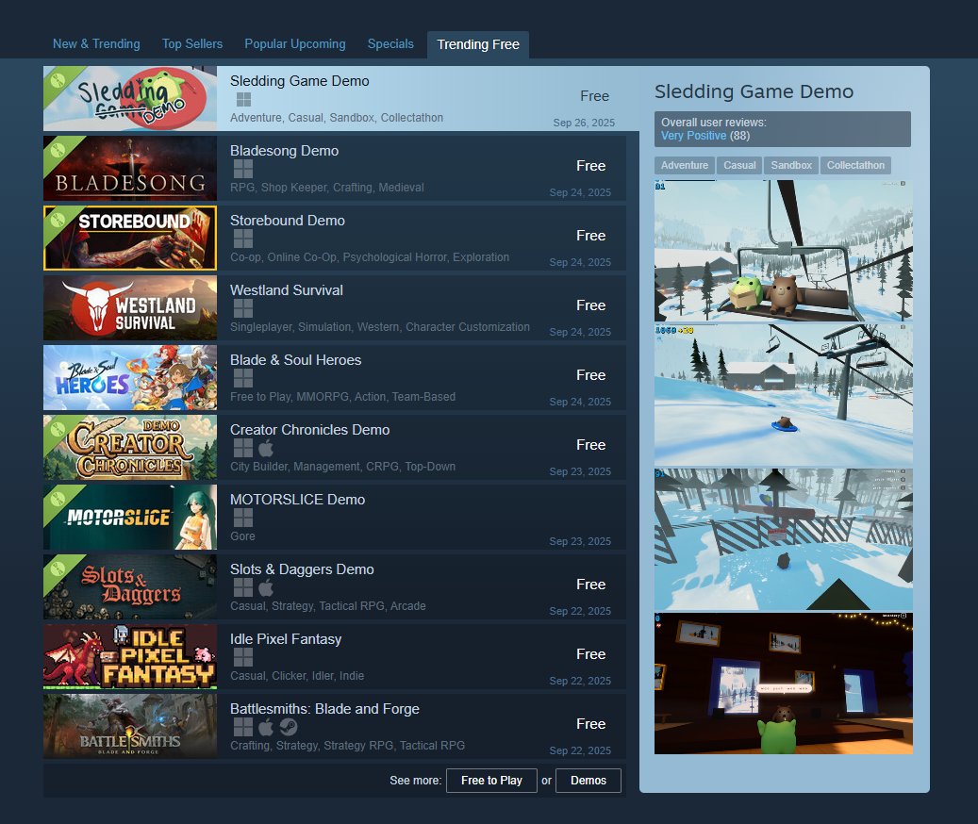Switch to the Top Sellers tab
The width and height of the screenshot is (978, 824).
point(191,43)
